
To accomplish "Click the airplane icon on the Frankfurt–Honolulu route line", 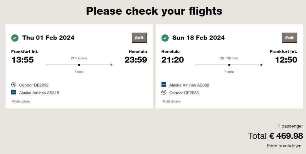I will 111,65.
